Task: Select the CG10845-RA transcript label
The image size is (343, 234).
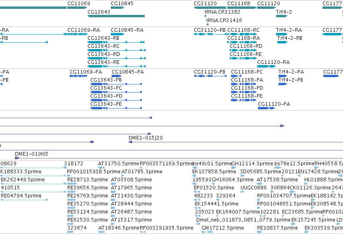Action: pyautogui.click(x=127, y=30)
